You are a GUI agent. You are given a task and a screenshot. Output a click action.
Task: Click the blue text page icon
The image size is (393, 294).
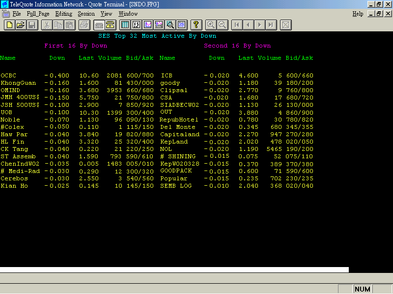point(181,25)
